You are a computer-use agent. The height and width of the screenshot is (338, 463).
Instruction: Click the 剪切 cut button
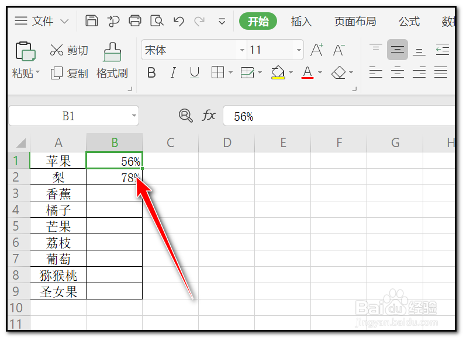69,50
